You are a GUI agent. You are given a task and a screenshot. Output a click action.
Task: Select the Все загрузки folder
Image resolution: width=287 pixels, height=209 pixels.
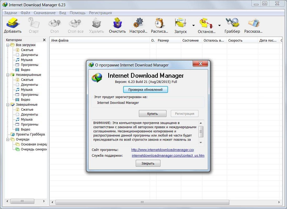click(25, 45)
